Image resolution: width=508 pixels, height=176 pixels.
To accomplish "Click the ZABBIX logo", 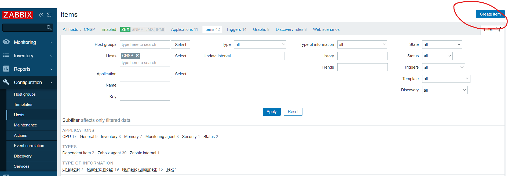I will point(18,14).
